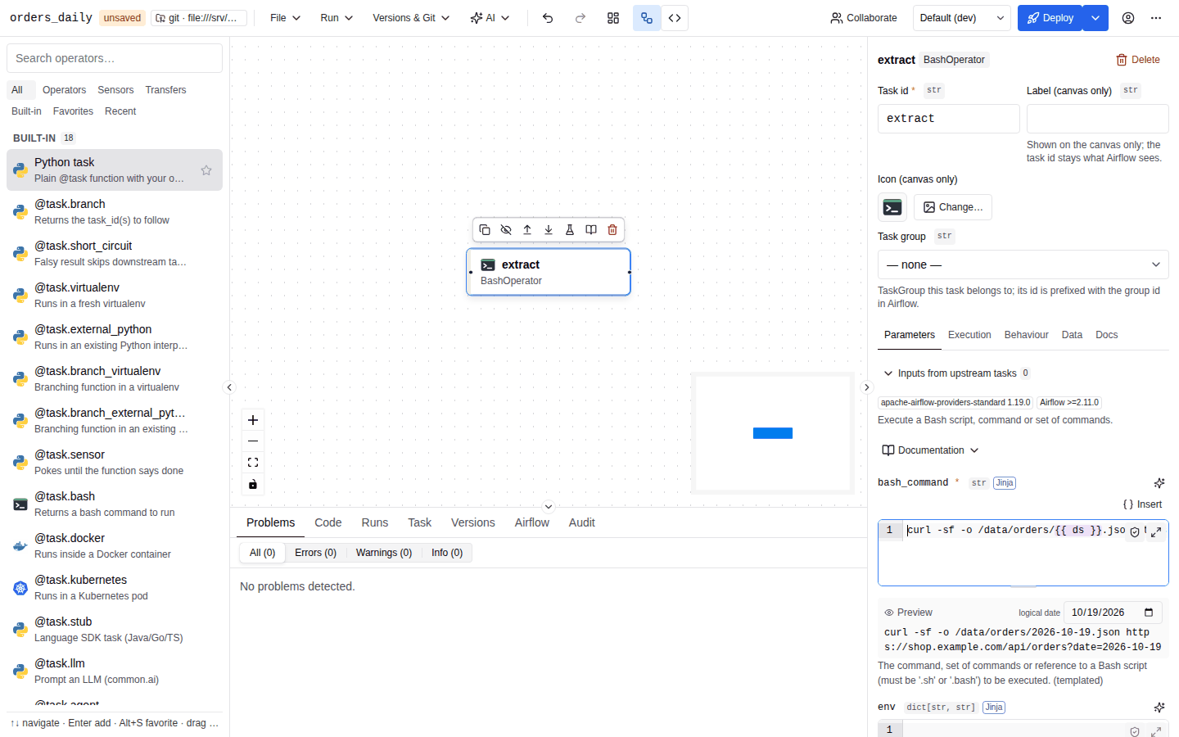This screenshot has width=1179, height=737.
Task: Switch to the code view icon
Action: pos(675,18)
